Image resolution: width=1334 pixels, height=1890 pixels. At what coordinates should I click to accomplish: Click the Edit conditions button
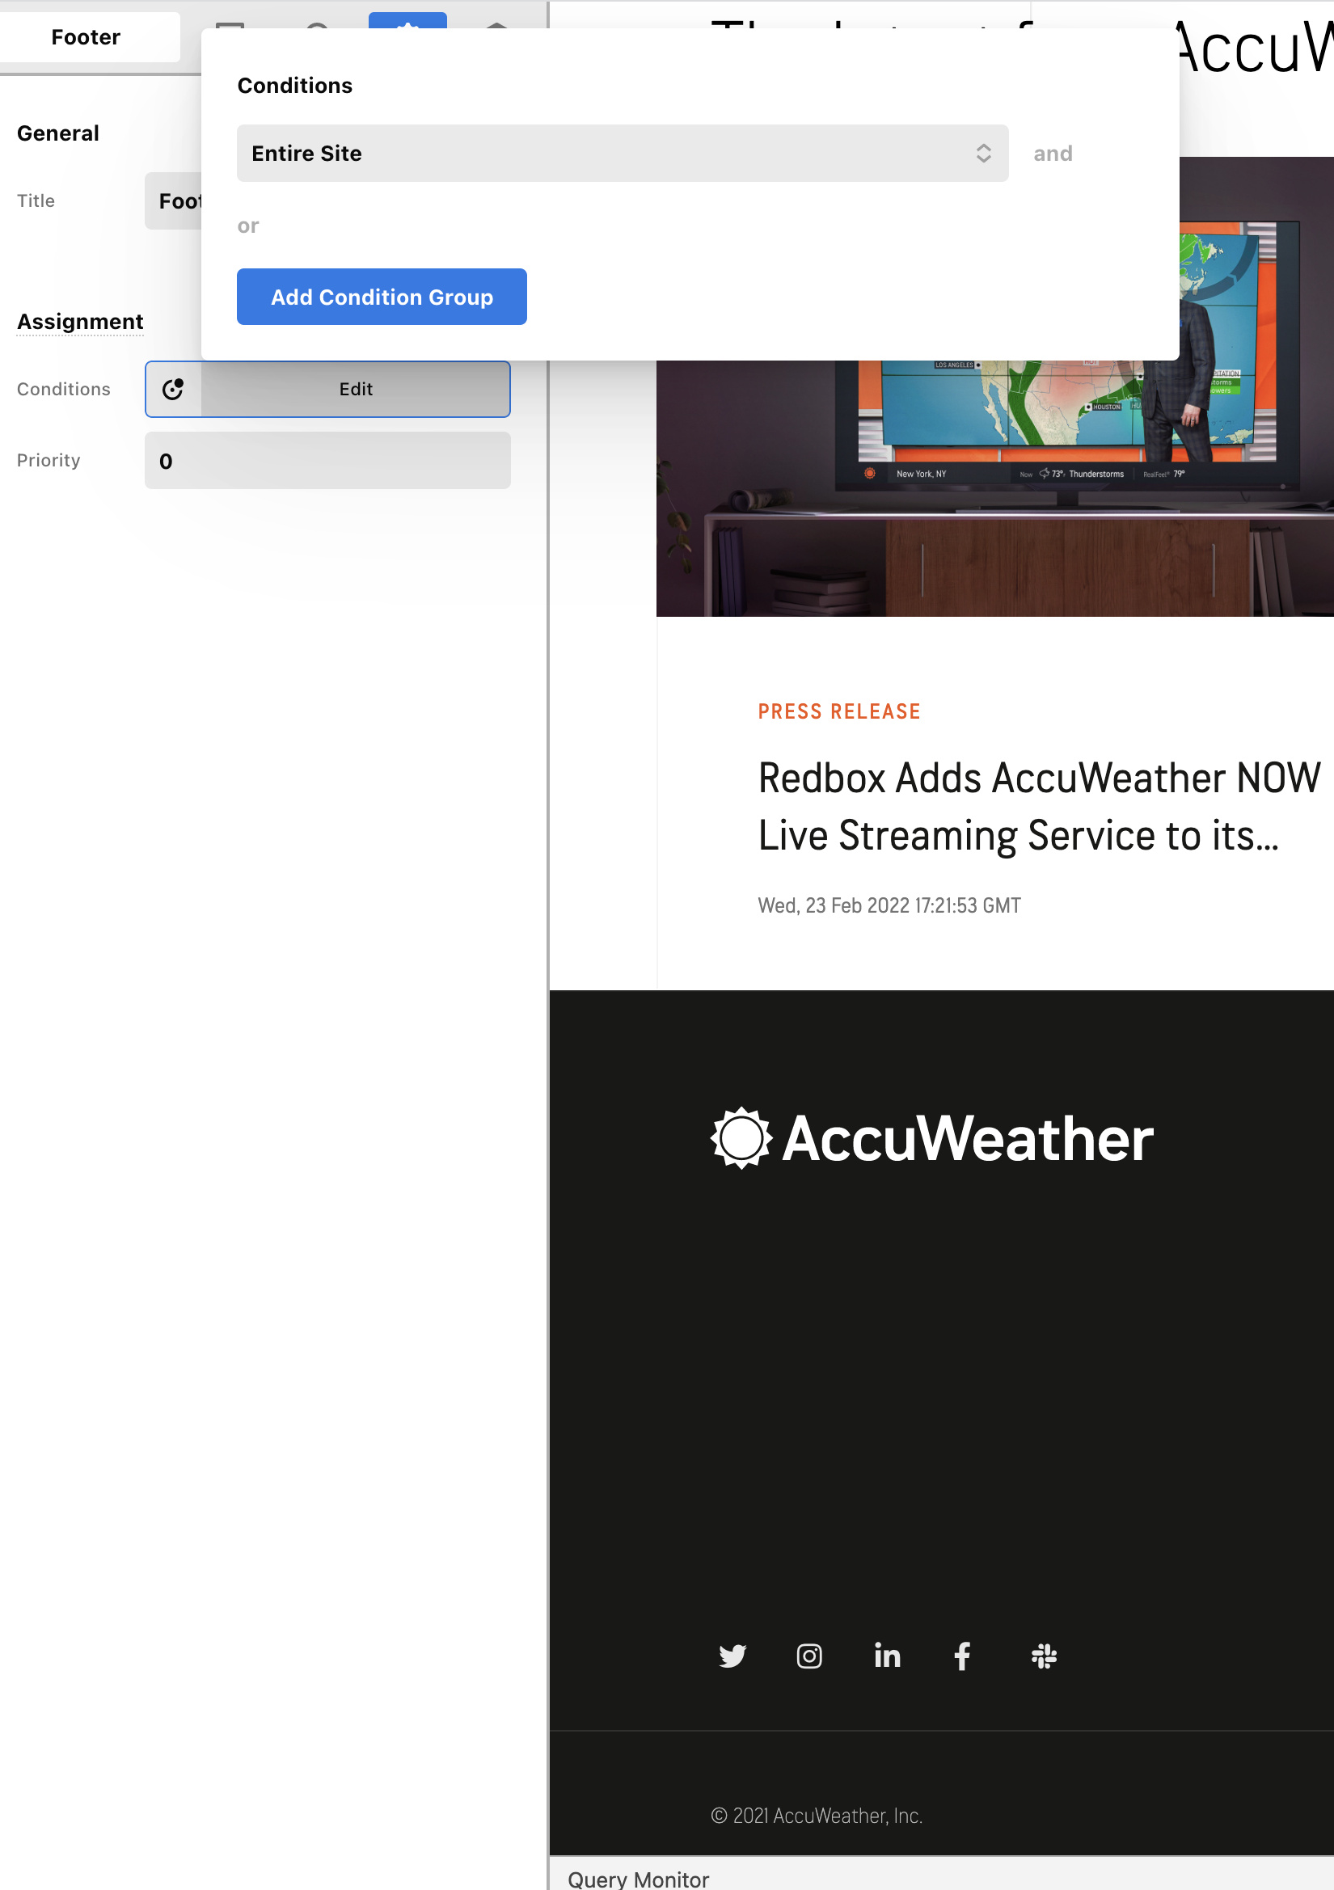point(356,390)
